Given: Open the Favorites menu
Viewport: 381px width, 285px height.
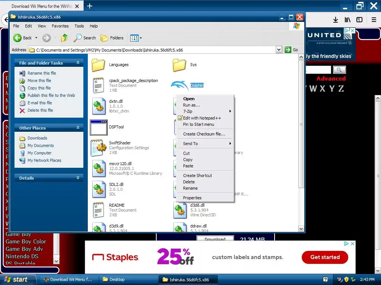Looking at the screenshot, I should point(60,26).
